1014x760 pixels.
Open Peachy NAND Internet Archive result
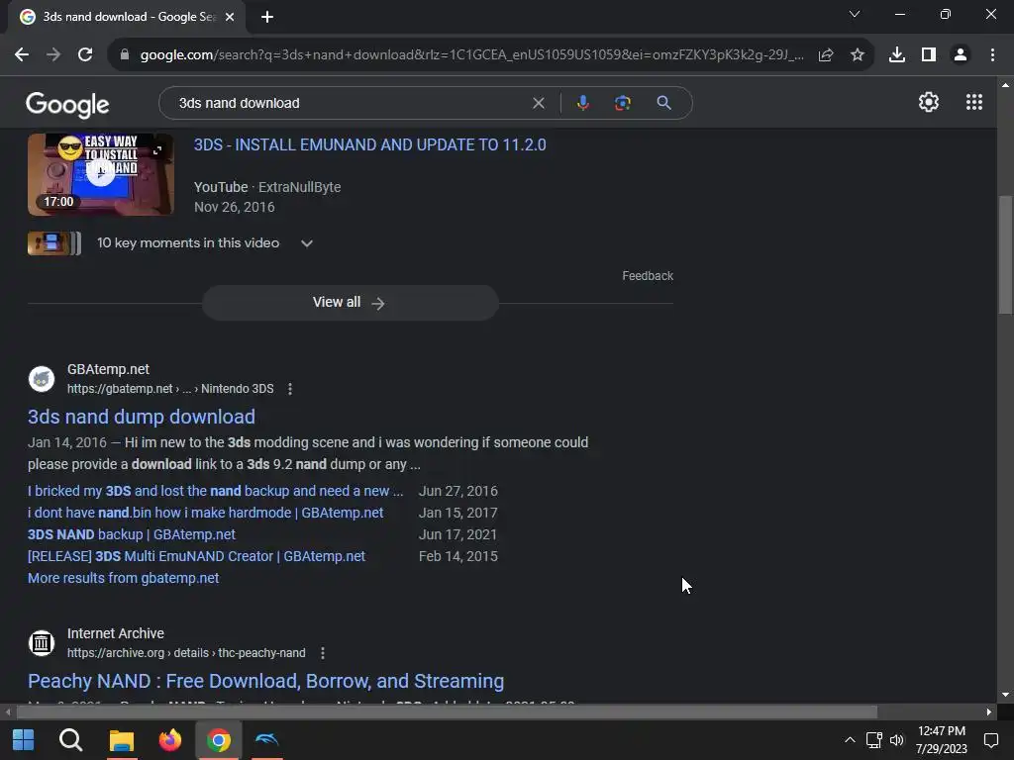[x=265, y=681]
